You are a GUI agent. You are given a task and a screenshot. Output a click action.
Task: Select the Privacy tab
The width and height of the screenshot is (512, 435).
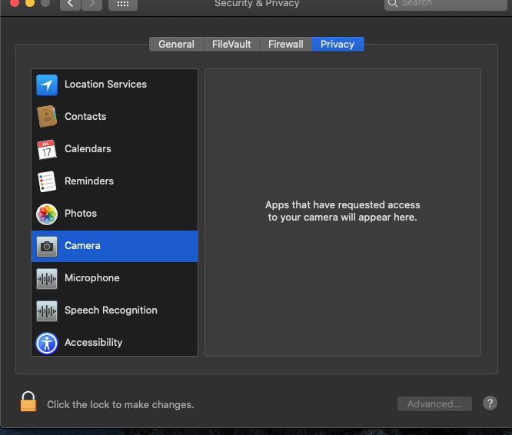click(337, 44)
